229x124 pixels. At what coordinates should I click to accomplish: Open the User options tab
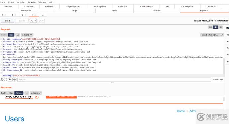[x=100, y=7]
